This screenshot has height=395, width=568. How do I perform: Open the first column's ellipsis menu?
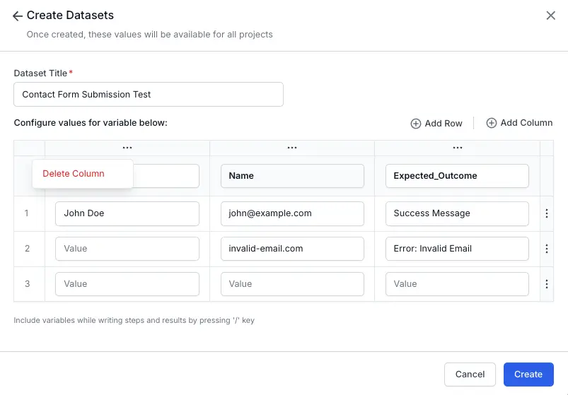point(127,148)
